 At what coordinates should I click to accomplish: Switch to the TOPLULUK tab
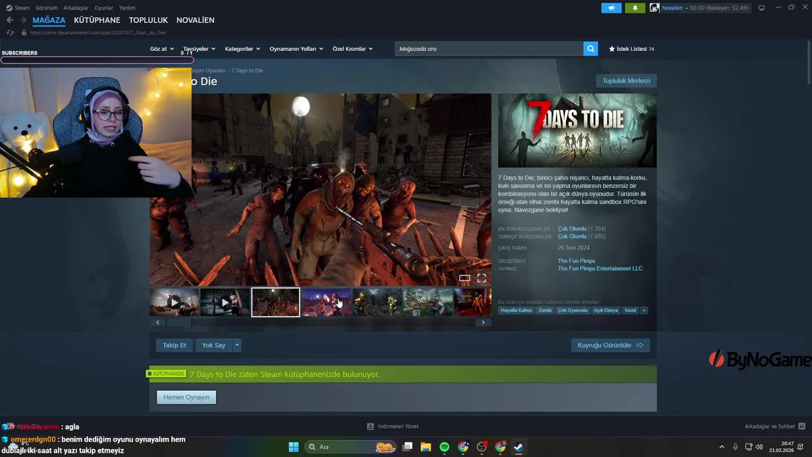click(x=148, y=20)
